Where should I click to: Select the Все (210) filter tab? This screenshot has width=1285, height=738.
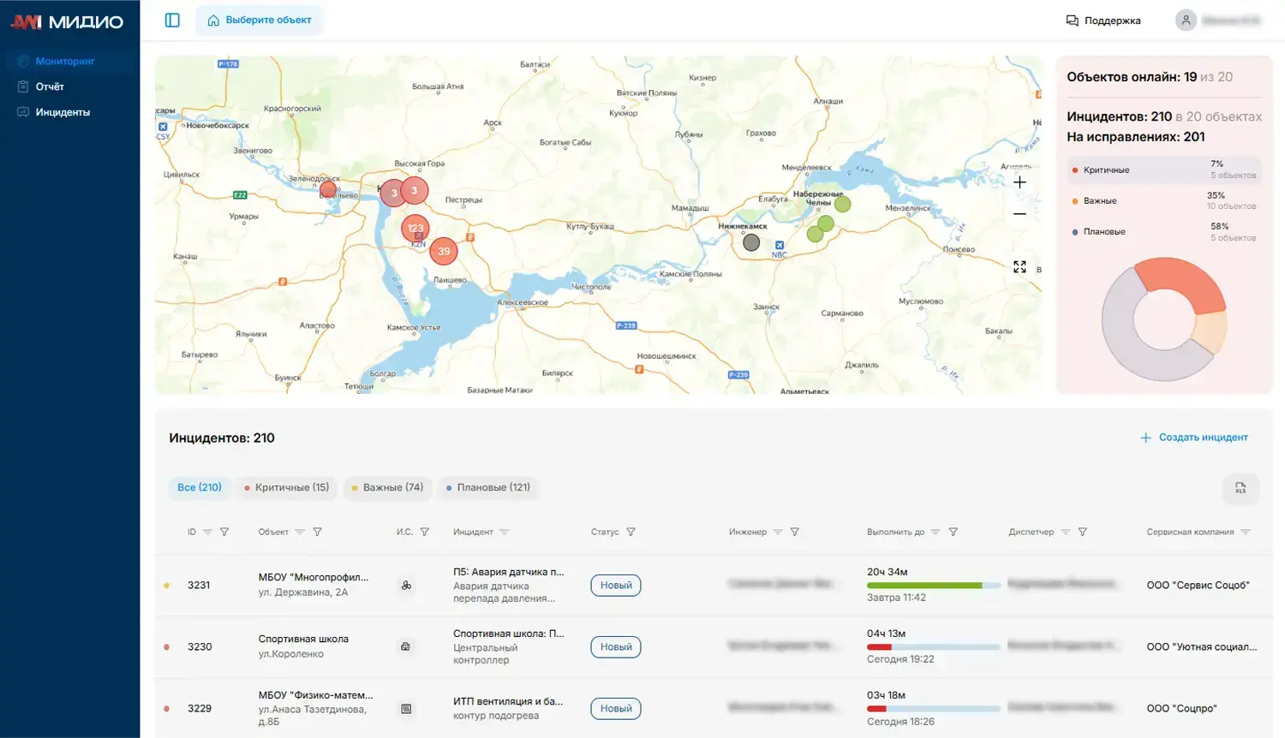(x=200, y=487)
